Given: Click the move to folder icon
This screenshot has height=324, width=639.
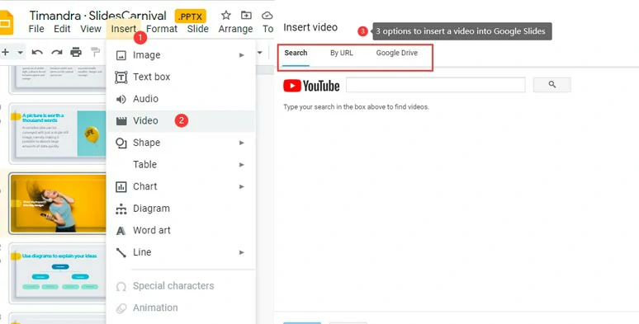Looking at the screenshot, I should pos(246,16).
